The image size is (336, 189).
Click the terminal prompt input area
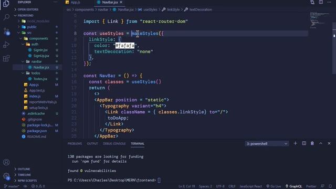point(159,180)
